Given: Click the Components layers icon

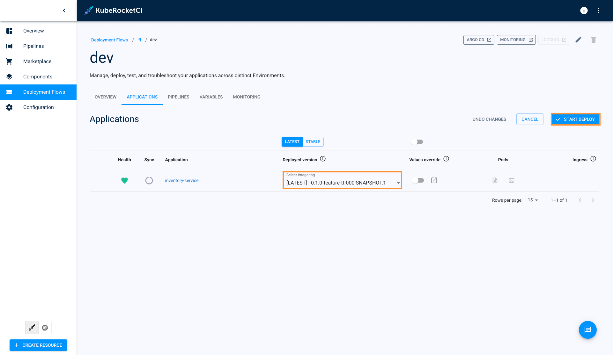Looking at the screenshot, I should point(9,76).
